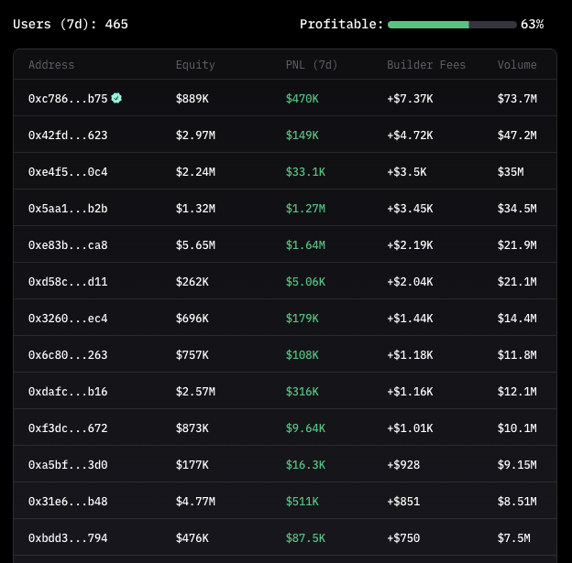Click builder fee +$750
This screenshot has height=563, width=572.
click(403, 538)
